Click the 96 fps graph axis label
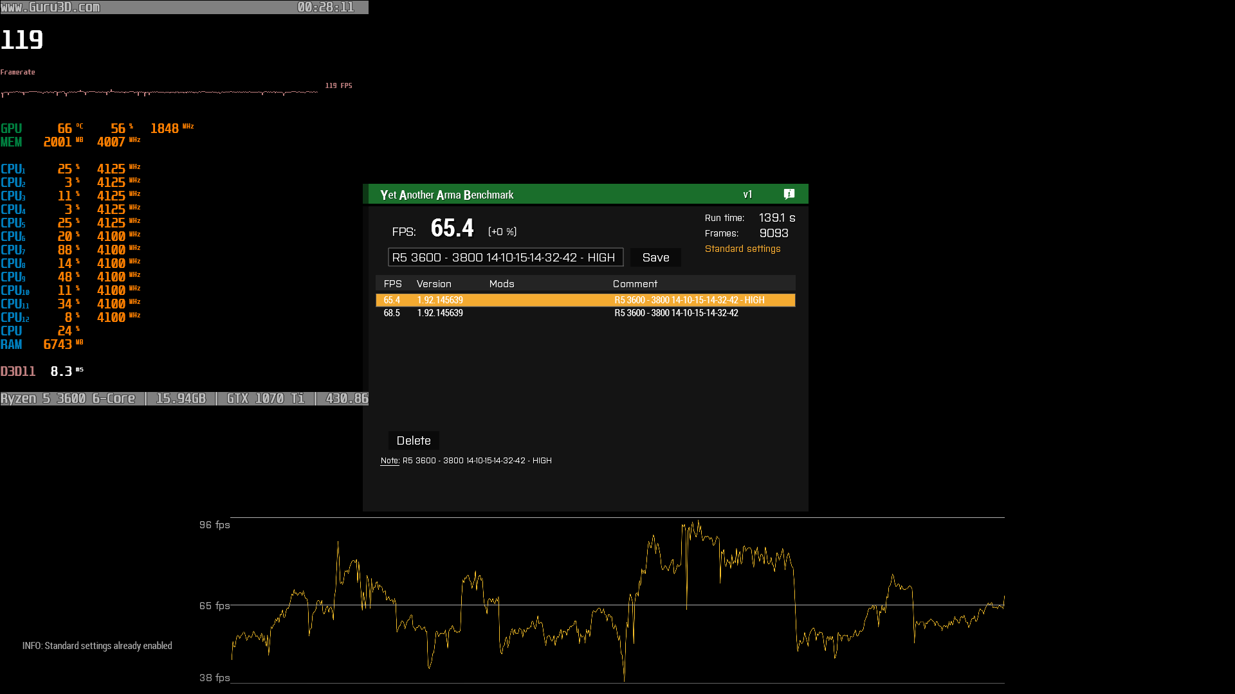 (x=214, y=525)
